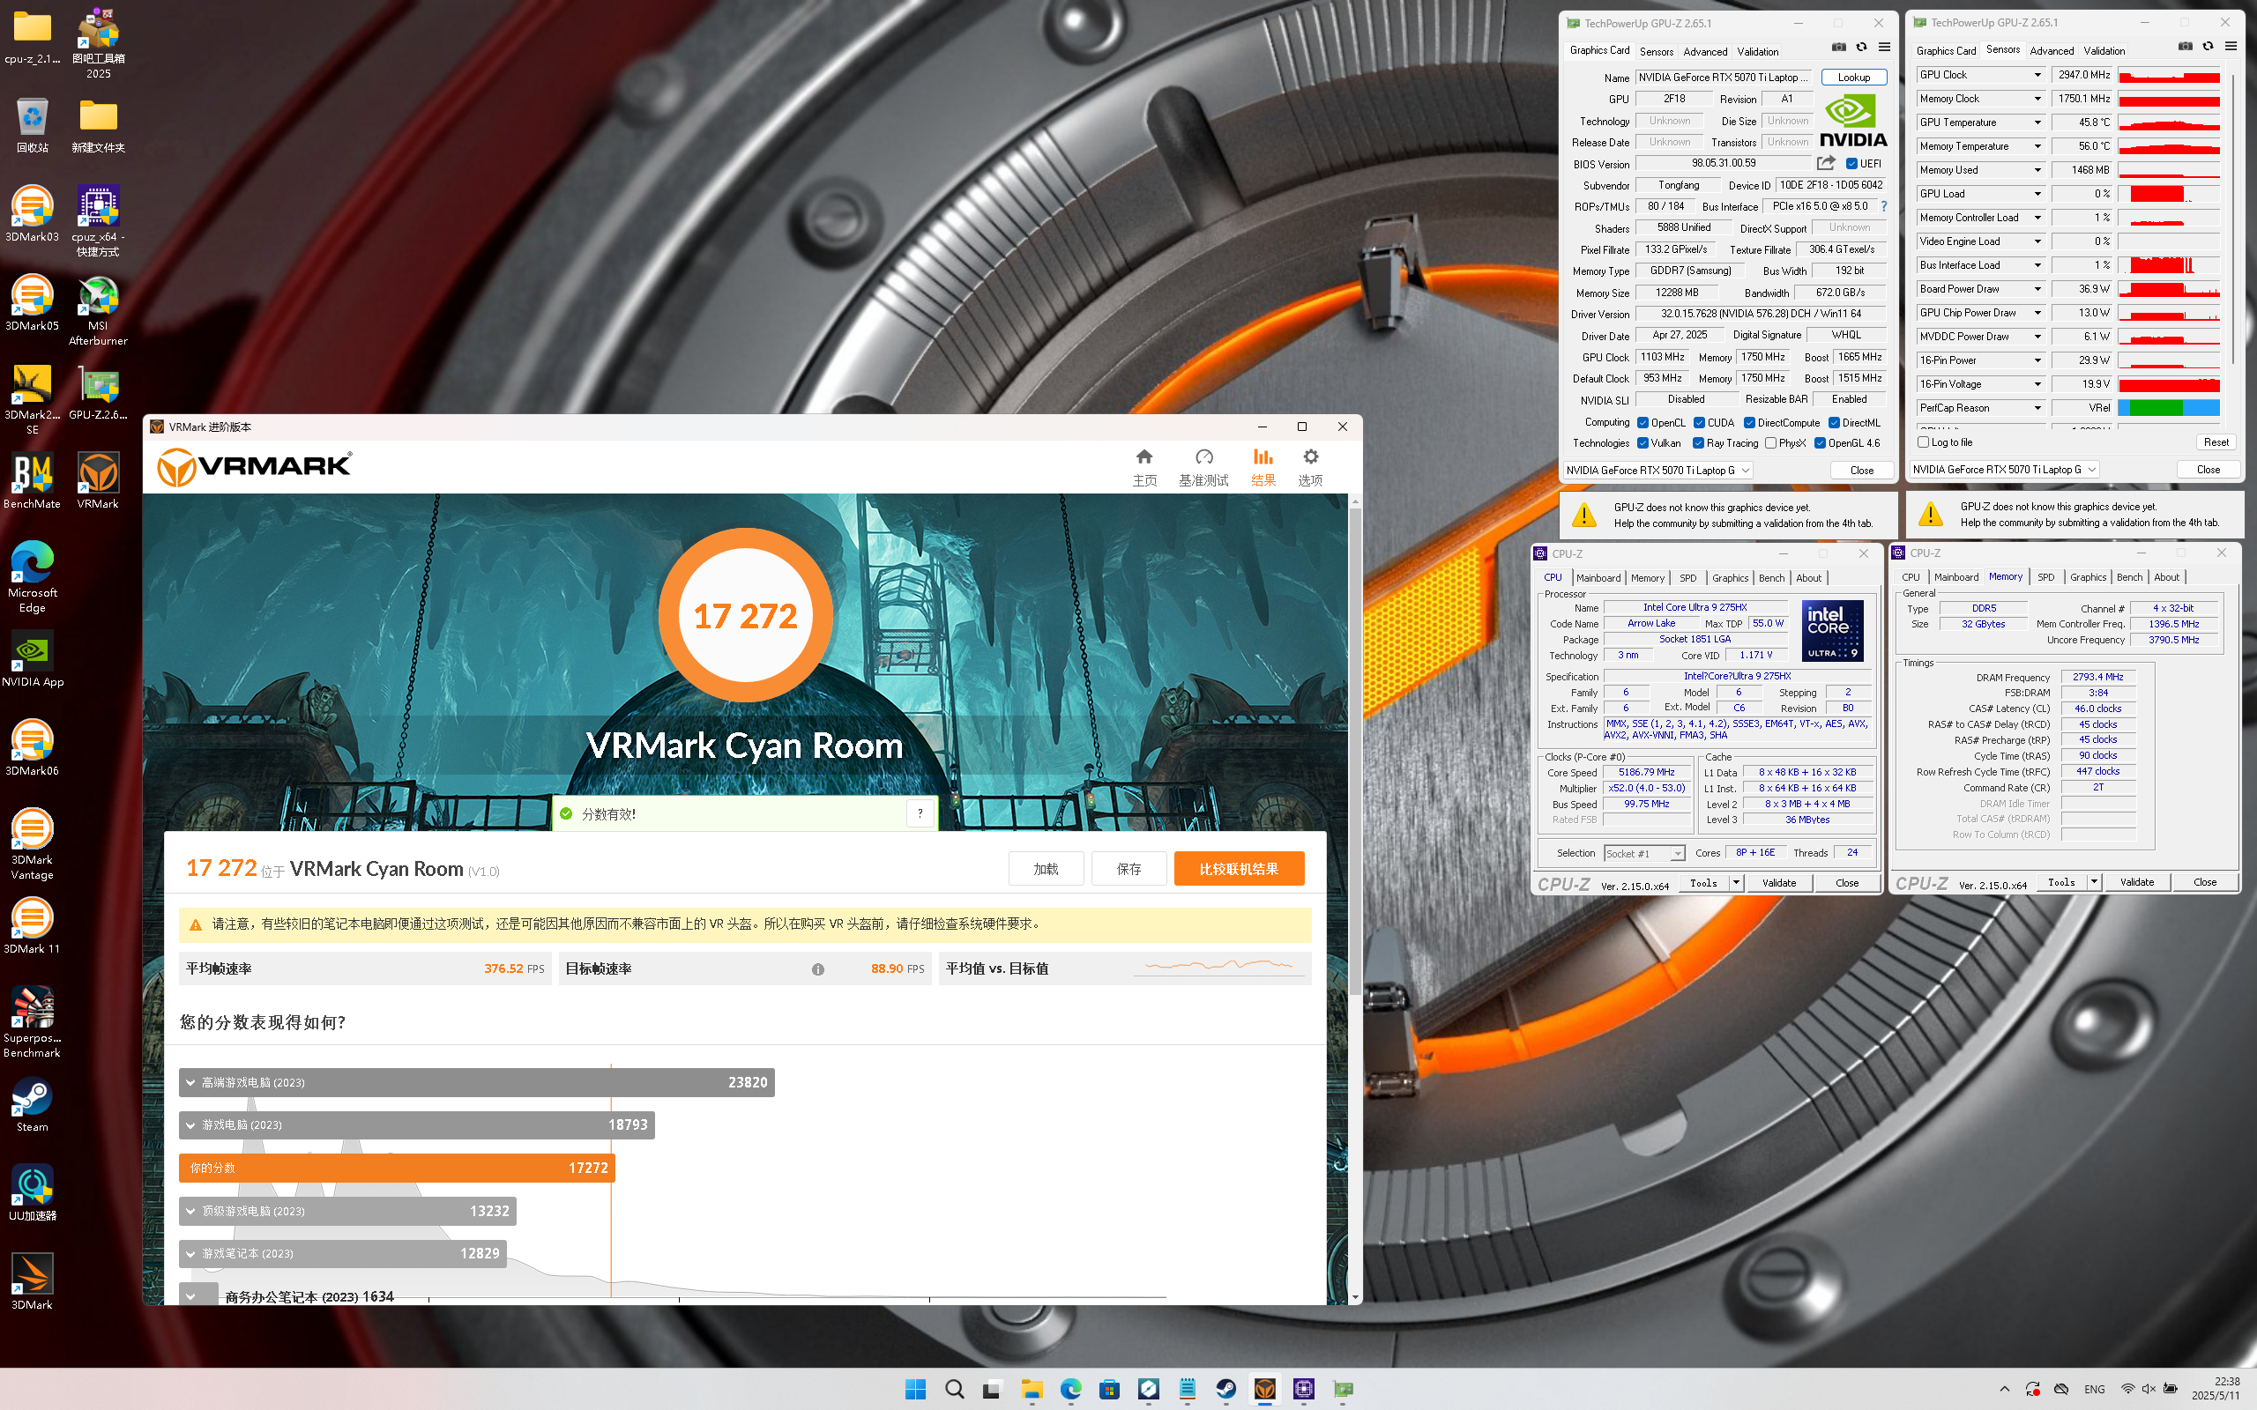This screenshot has height=1410, width=2257.
Task: Switch to SPD tab in right CPU-Z
Action: 2045,577
